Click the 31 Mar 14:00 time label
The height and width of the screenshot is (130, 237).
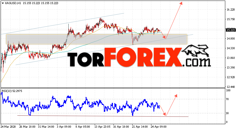(x=46, y=127)
